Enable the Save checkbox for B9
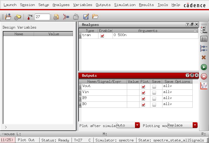209x143 pixels. [154, 98]
